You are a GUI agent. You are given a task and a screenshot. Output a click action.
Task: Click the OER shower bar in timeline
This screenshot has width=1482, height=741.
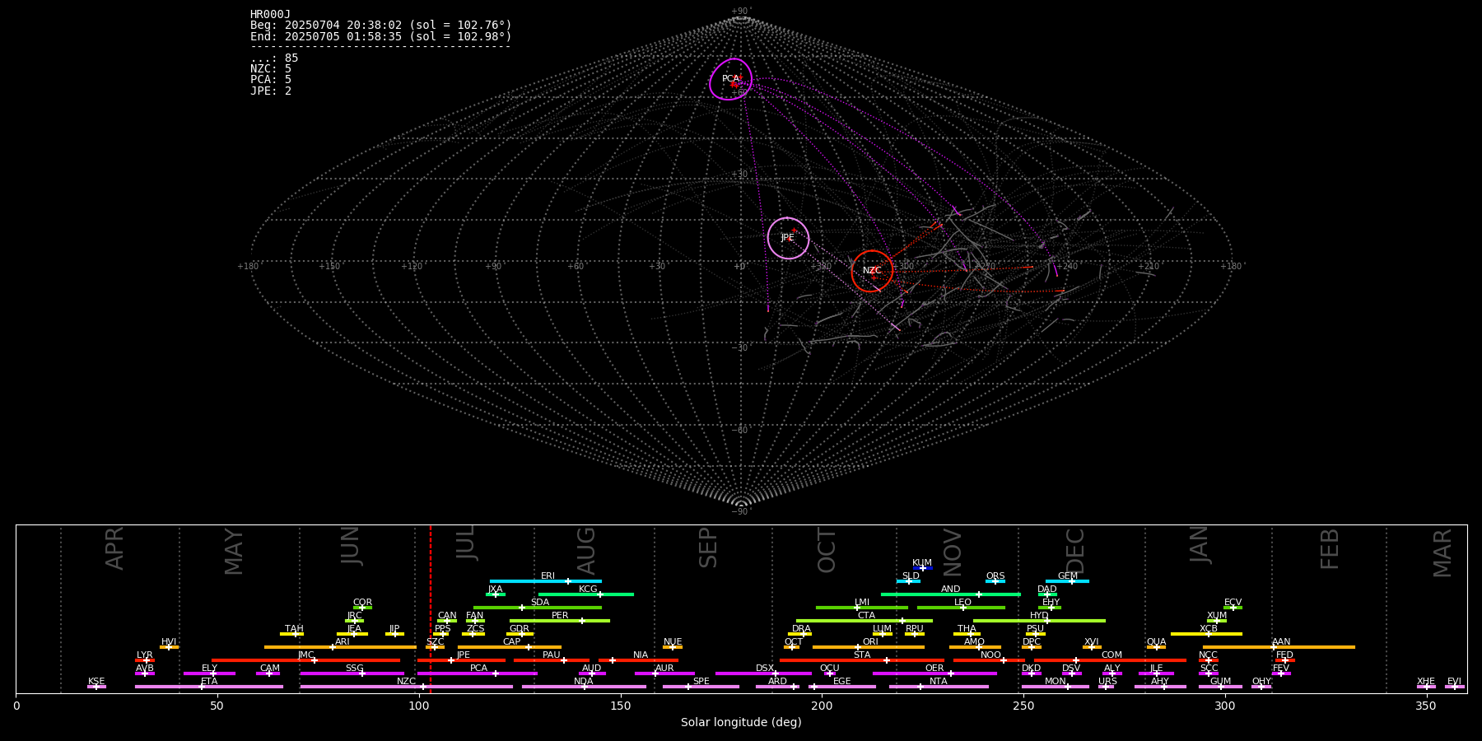pos(934,673)
